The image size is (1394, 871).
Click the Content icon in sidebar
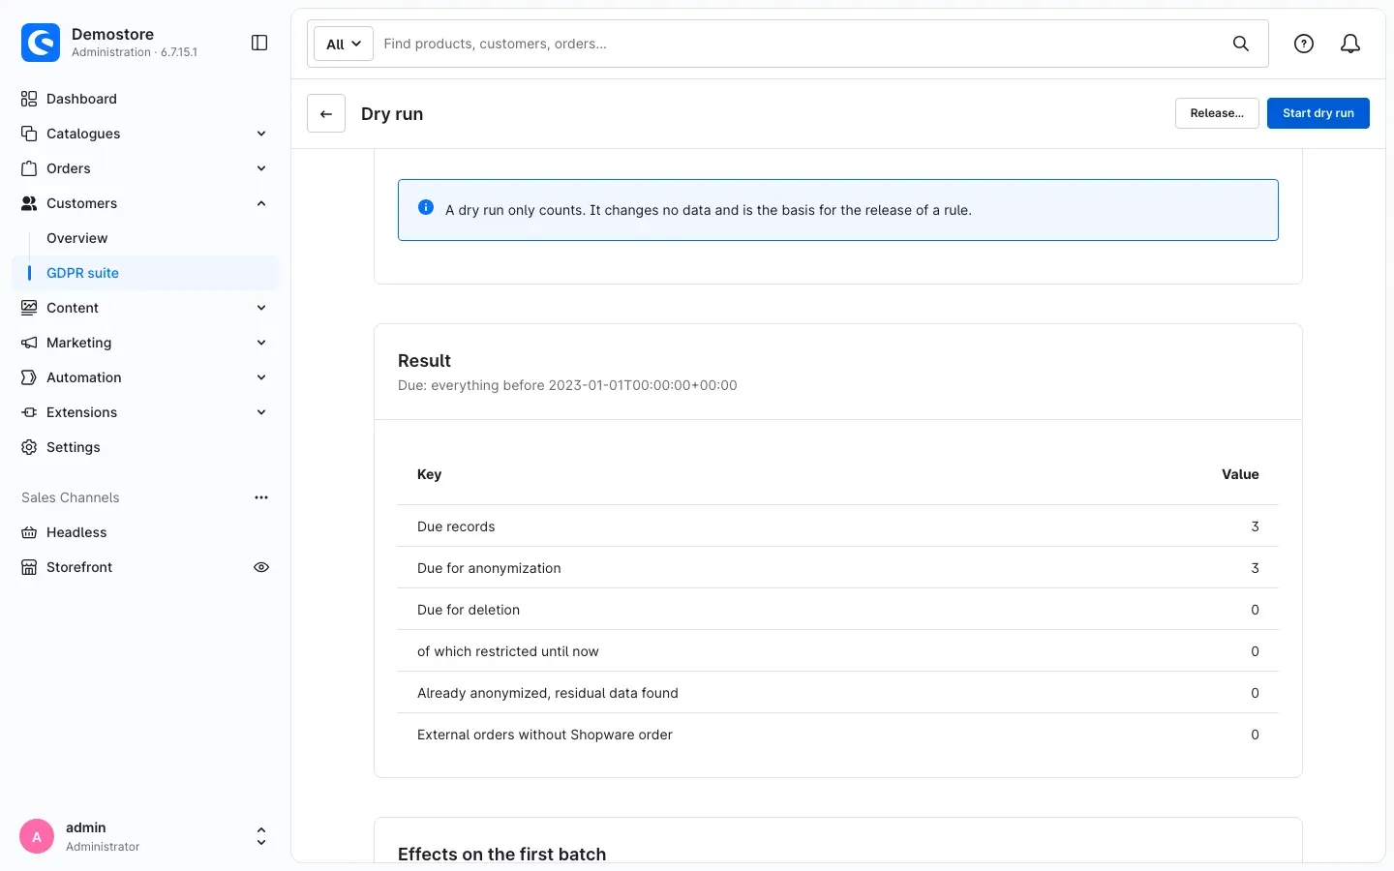29,308
